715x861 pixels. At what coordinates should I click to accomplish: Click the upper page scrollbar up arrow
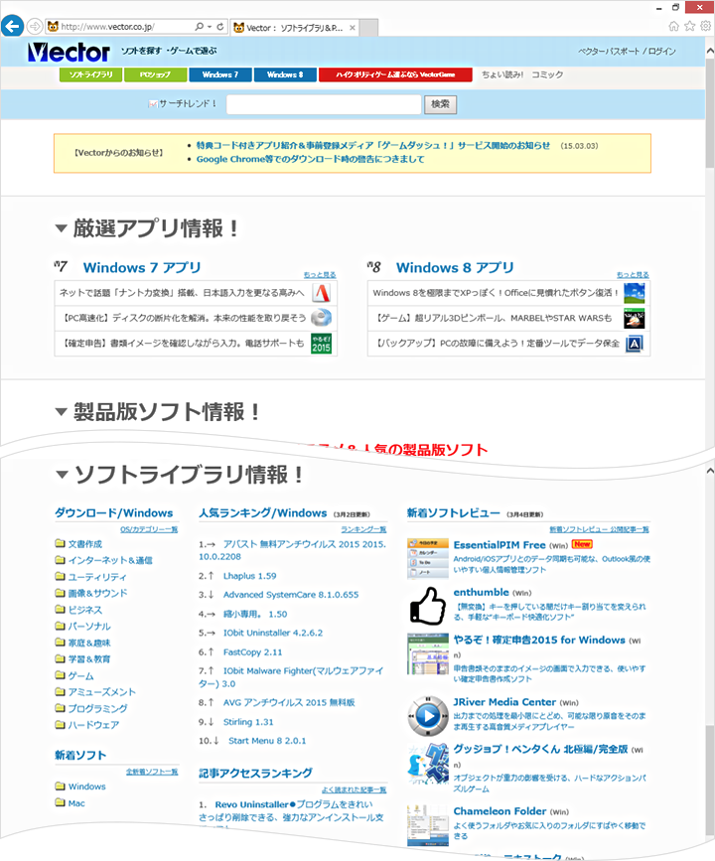click(x=710, y=51)
